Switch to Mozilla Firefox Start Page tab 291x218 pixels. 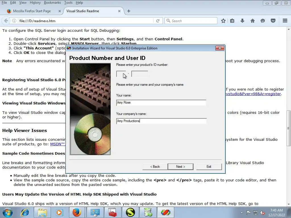32,11
